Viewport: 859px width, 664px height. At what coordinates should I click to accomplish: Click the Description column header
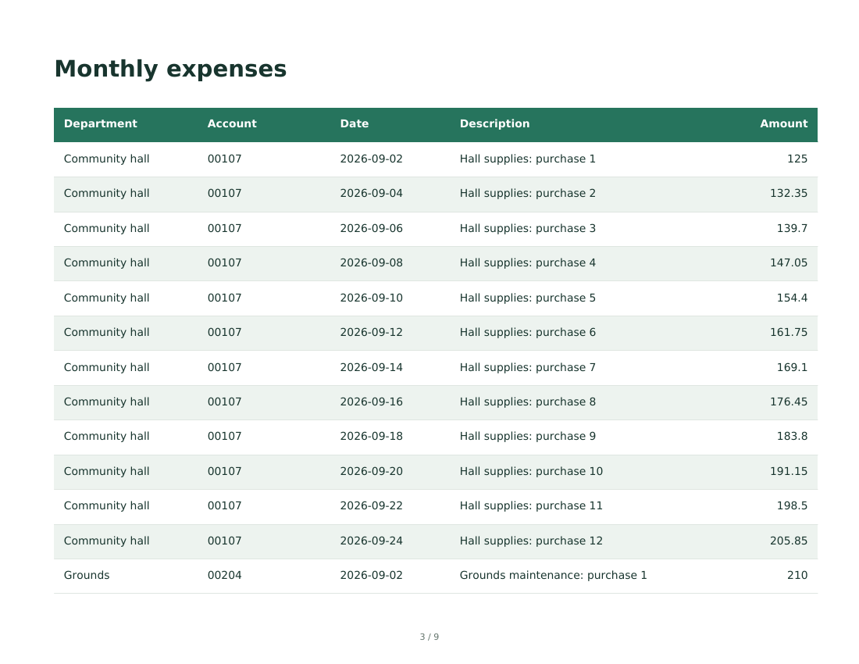click(x=494, y=123)
